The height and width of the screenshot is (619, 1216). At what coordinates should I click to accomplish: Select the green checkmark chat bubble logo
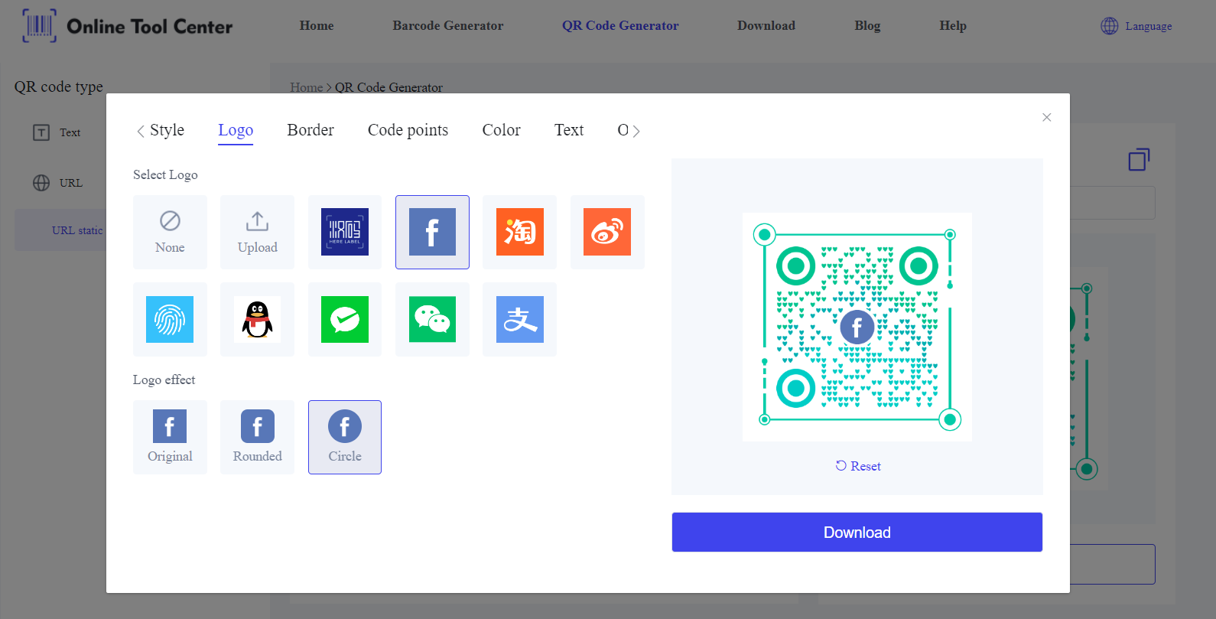pyautogui.click(x=345, y=319)
